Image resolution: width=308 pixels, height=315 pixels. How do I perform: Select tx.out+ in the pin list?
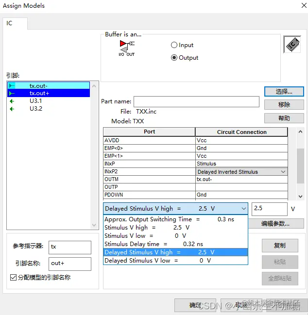[x=49, y=93]
